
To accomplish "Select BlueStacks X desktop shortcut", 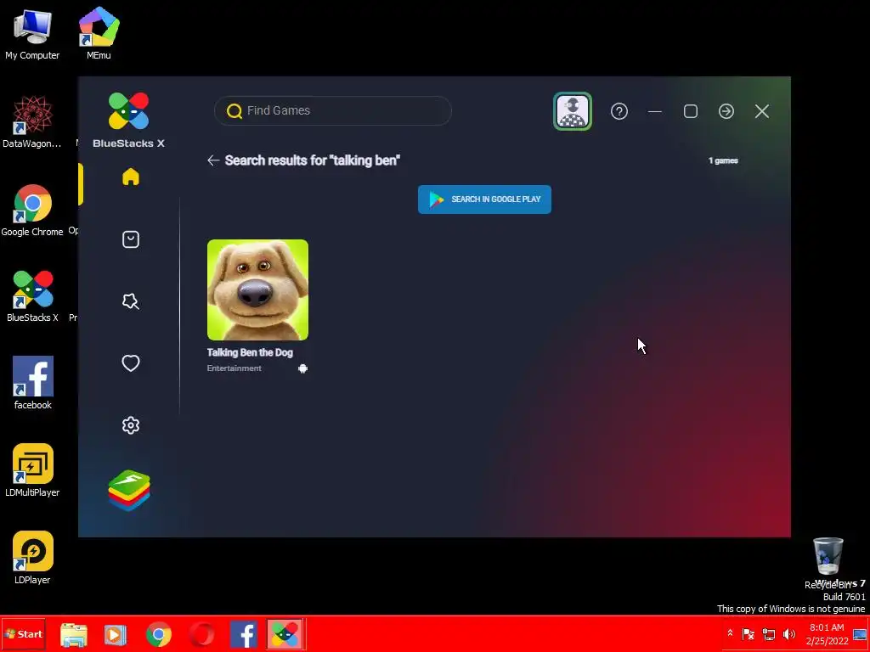I will (x=32, y=296).
